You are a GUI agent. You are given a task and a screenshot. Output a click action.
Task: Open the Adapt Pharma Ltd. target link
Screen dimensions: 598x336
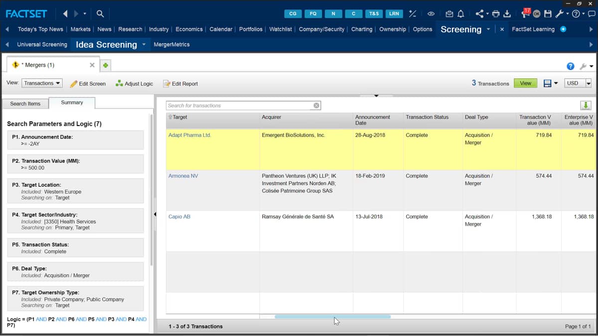click(x=190, y=135)
